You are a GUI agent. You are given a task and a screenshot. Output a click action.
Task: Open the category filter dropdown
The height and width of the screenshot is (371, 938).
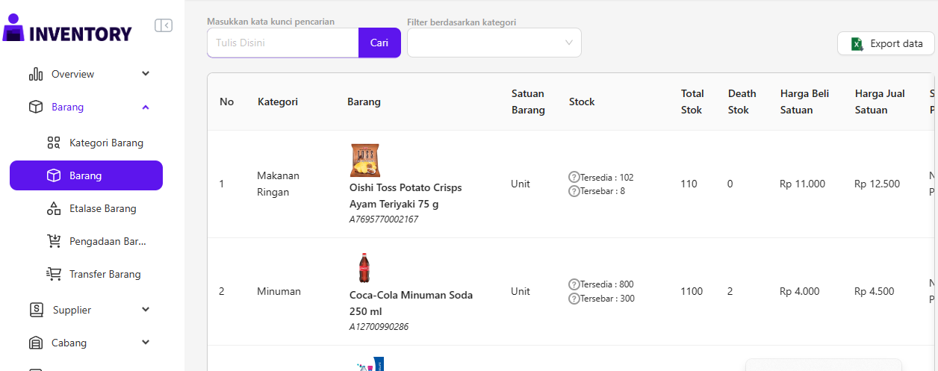[494, 43]
